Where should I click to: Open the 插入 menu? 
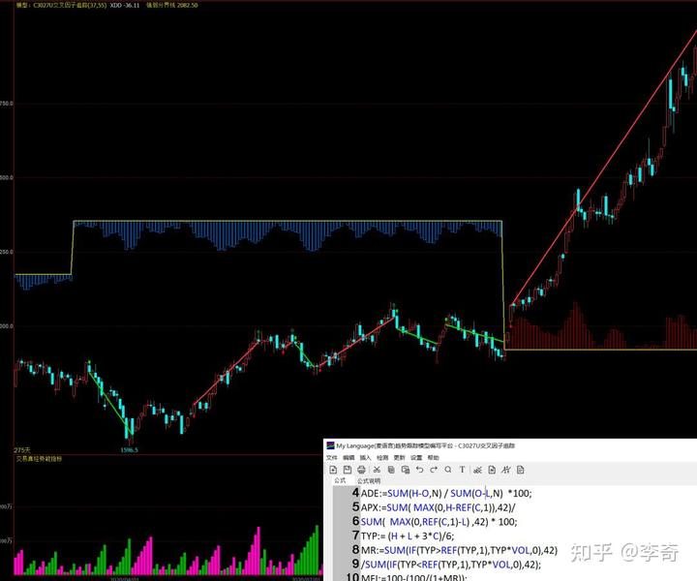coord(365,458)
